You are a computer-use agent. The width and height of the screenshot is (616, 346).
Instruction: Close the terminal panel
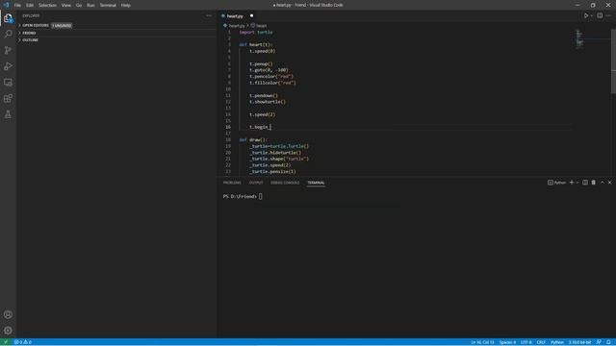point(609,183)
